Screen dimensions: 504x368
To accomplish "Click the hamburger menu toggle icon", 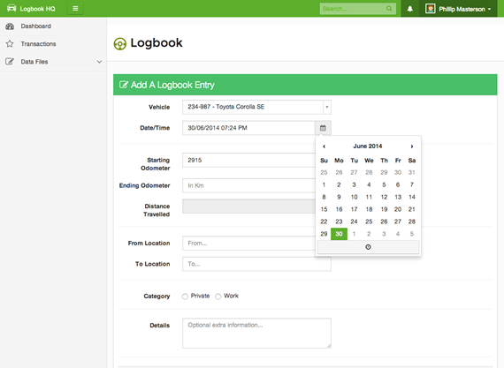I will 75,9.
